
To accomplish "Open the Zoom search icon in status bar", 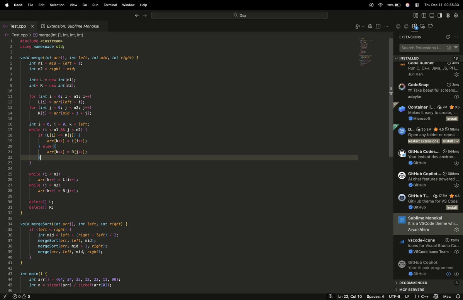I will pos(331,297).
